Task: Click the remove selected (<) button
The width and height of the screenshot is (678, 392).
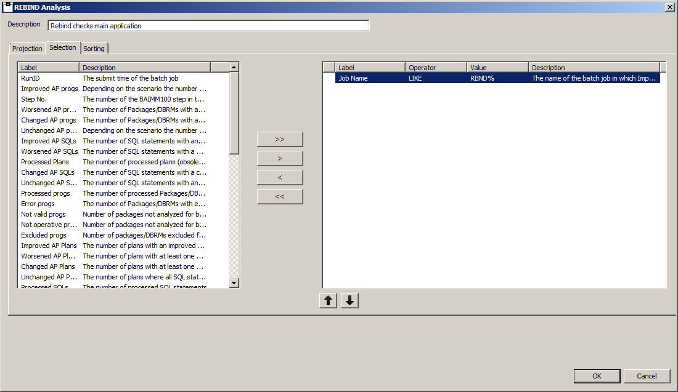Action: pos(280,177)
